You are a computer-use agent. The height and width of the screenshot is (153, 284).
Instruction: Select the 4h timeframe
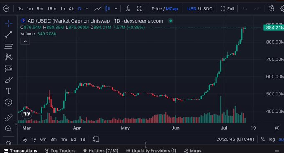pos(71,9)
